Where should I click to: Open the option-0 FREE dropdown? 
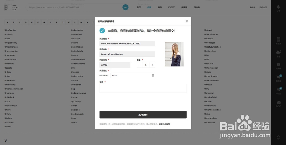tap(133, 75)
